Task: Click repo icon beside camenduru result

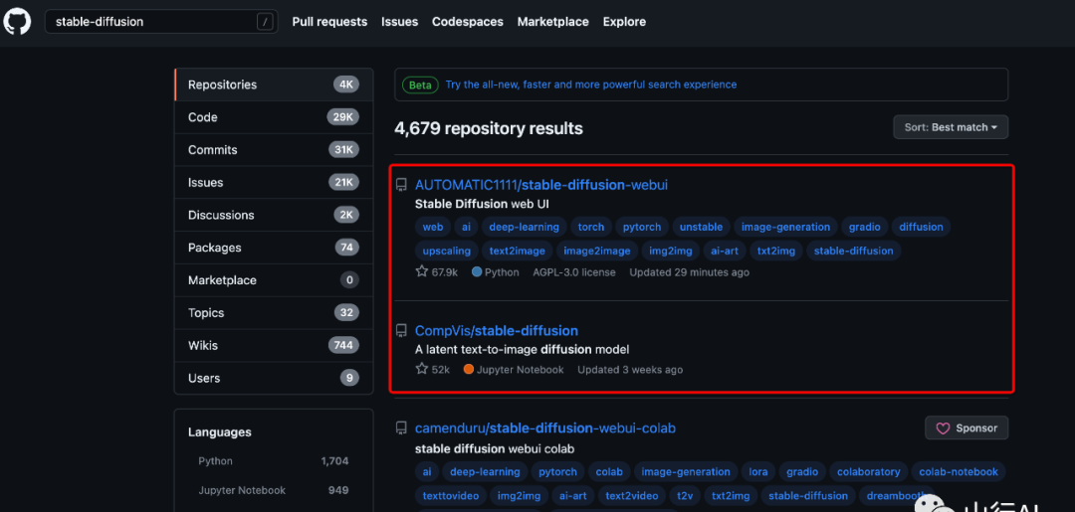Action: (401, 428)
